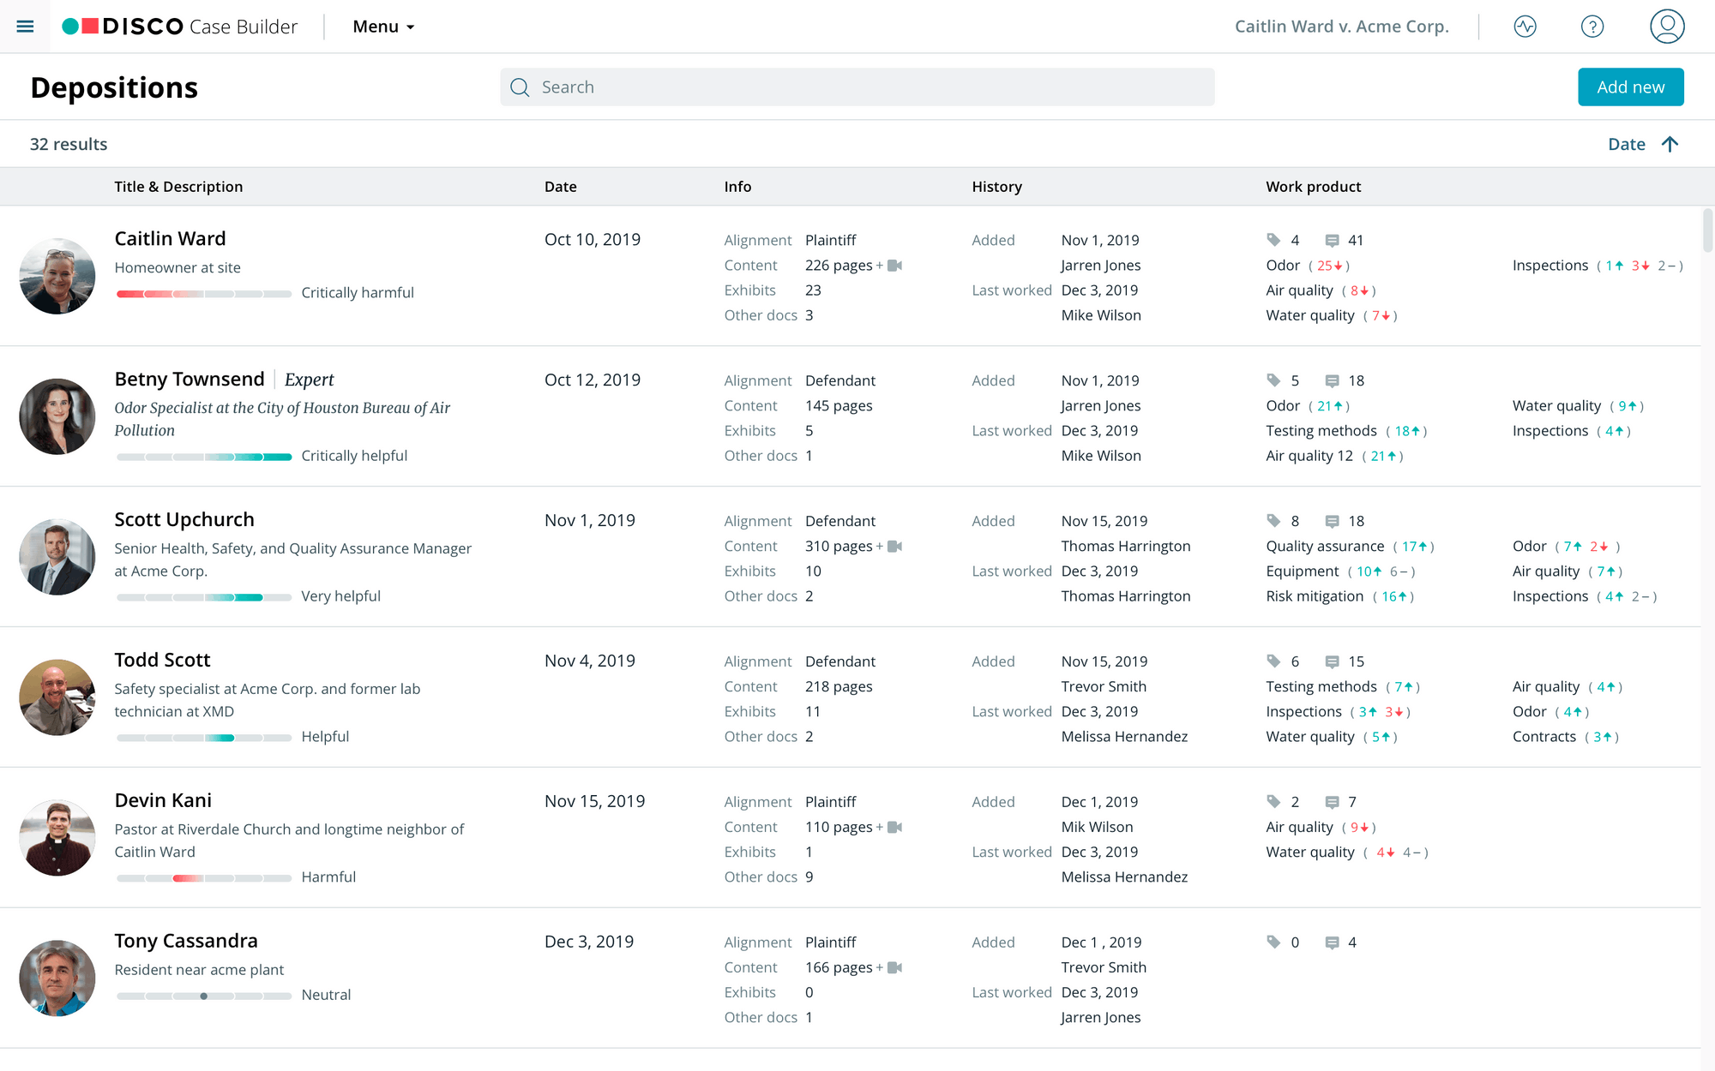
Task: Open the help question mark icon
Action: (1592, 27)
